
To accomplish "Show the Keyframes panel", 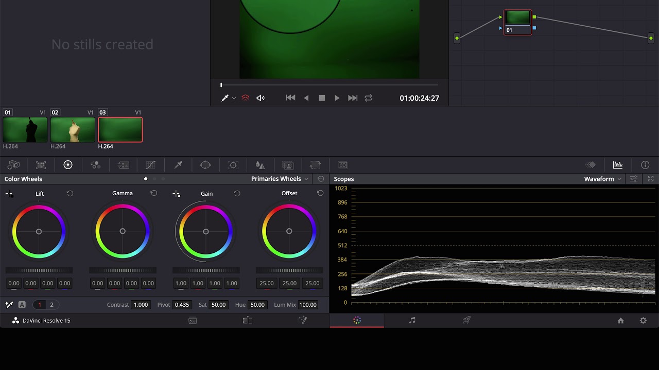I will [x=591, y=165].
